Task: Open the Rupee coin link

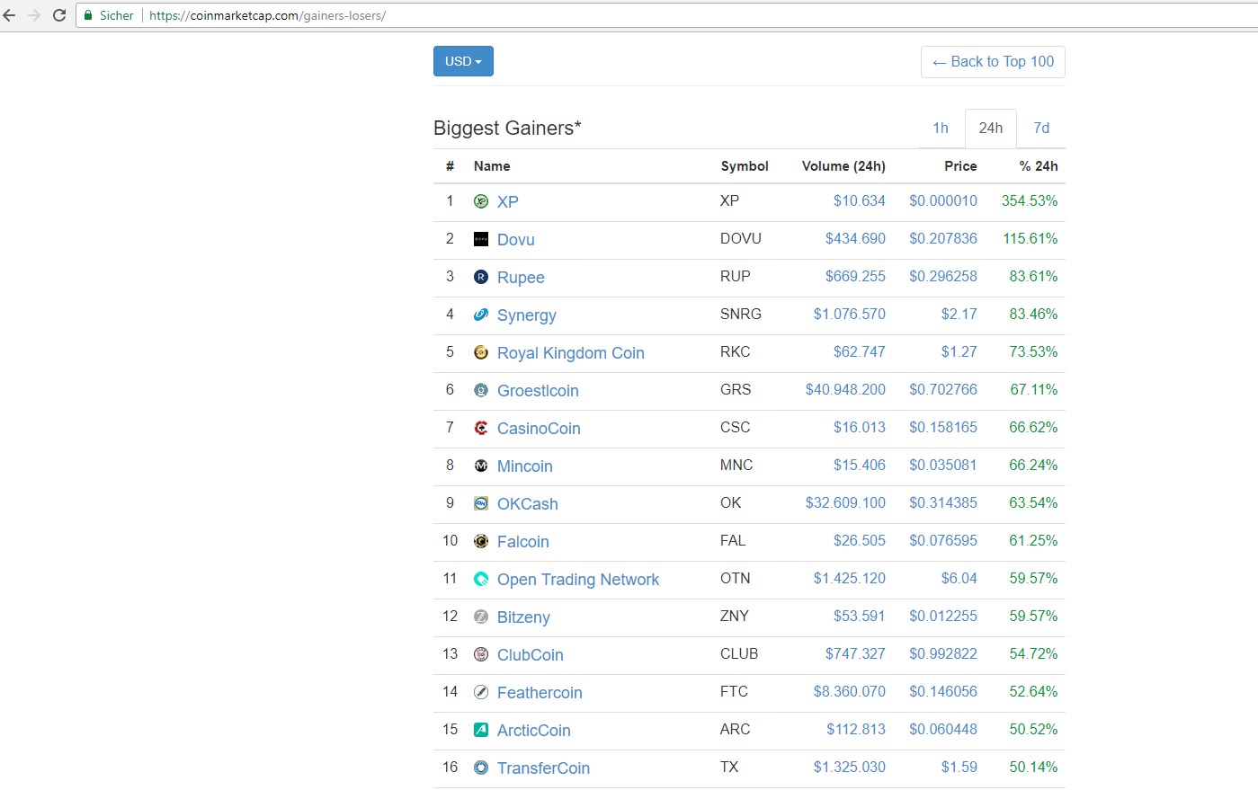Action: (x=521, y=278)
